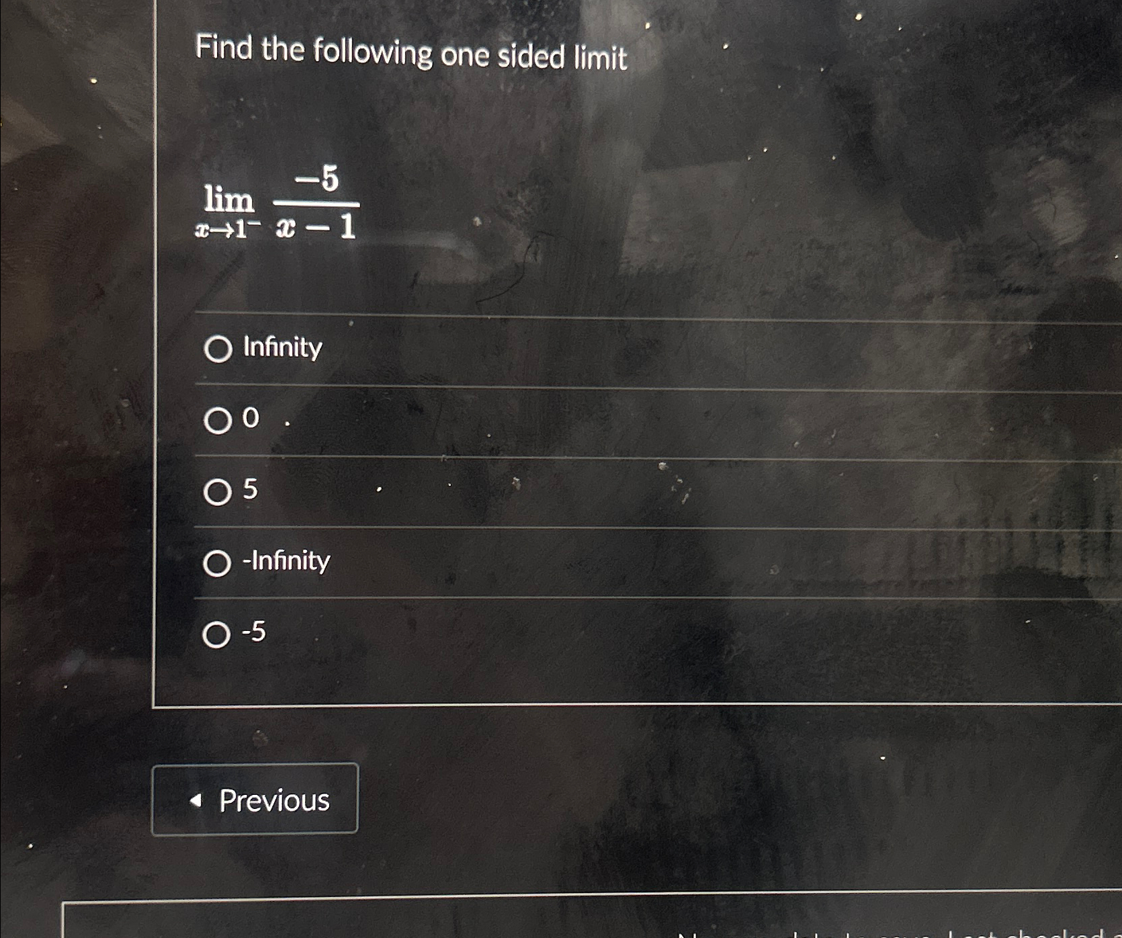Click the Previous button
This screenshot has height=938, width=1122.
coord(257,799)
